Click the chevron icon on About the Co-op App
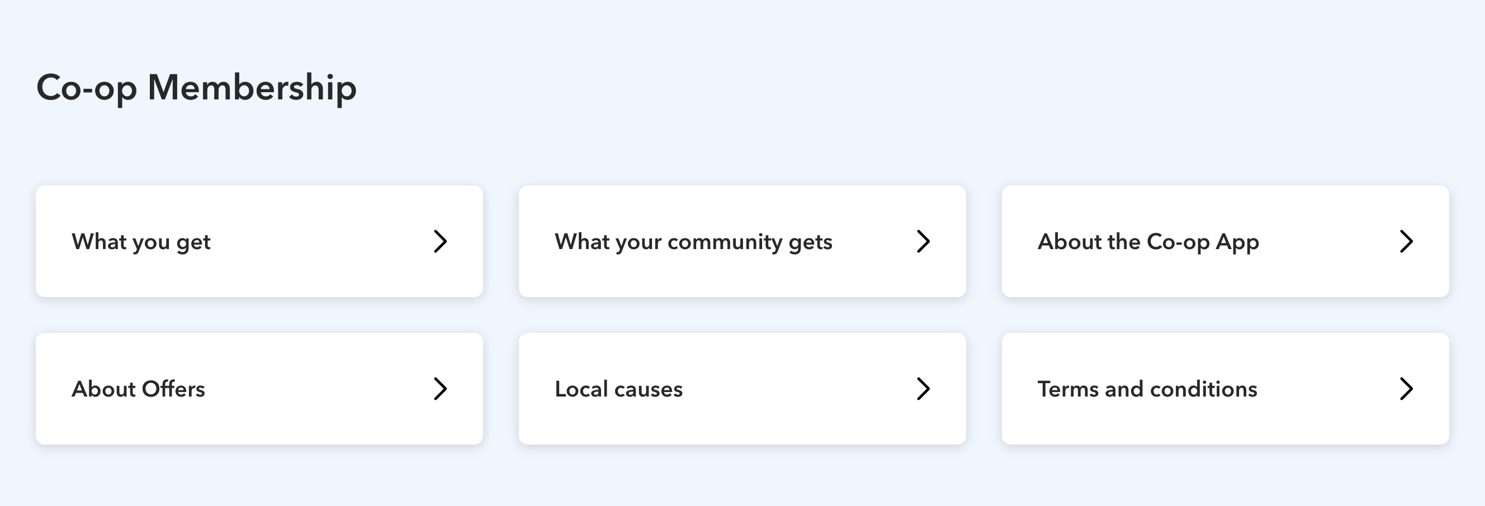Viewport: 1485px width, 506px height. 1407,241
